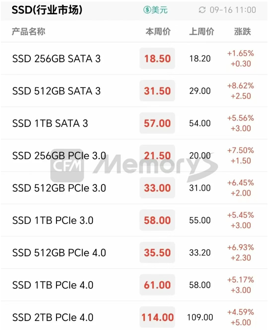The image size is (269, 330).
Task: Select the SSD 512GB SATA 3 product
Action: point(56,91)
